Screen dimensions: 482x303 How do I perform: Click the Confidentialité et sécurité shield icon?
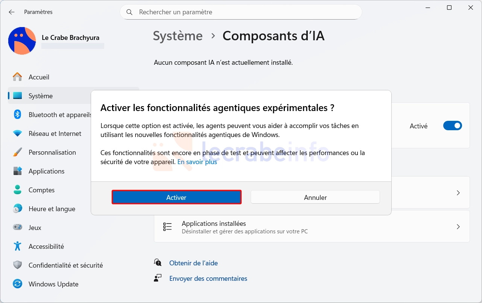17,265
